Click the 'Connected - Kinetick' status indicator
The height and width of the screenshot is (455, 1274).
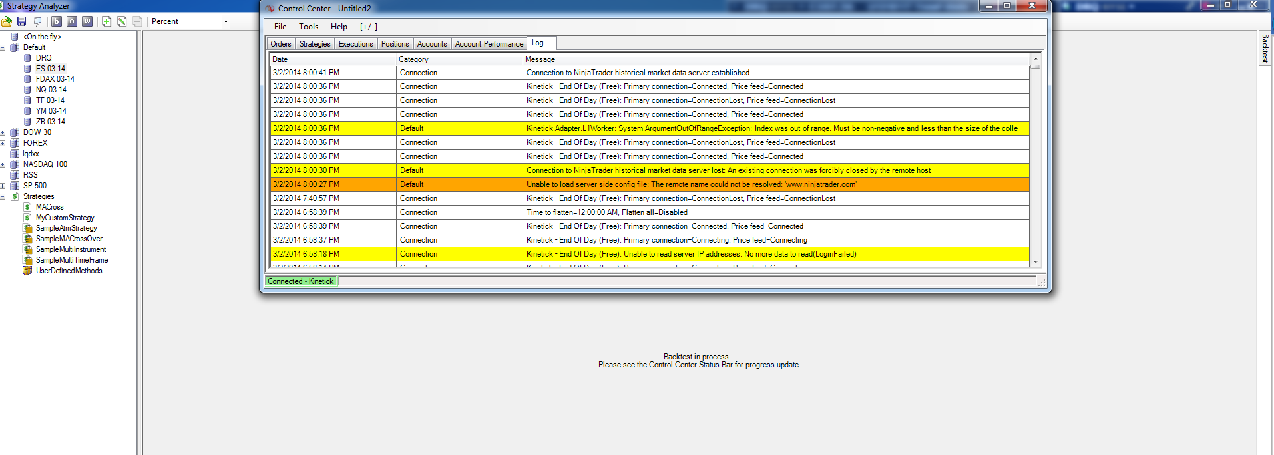coord(301,281)
